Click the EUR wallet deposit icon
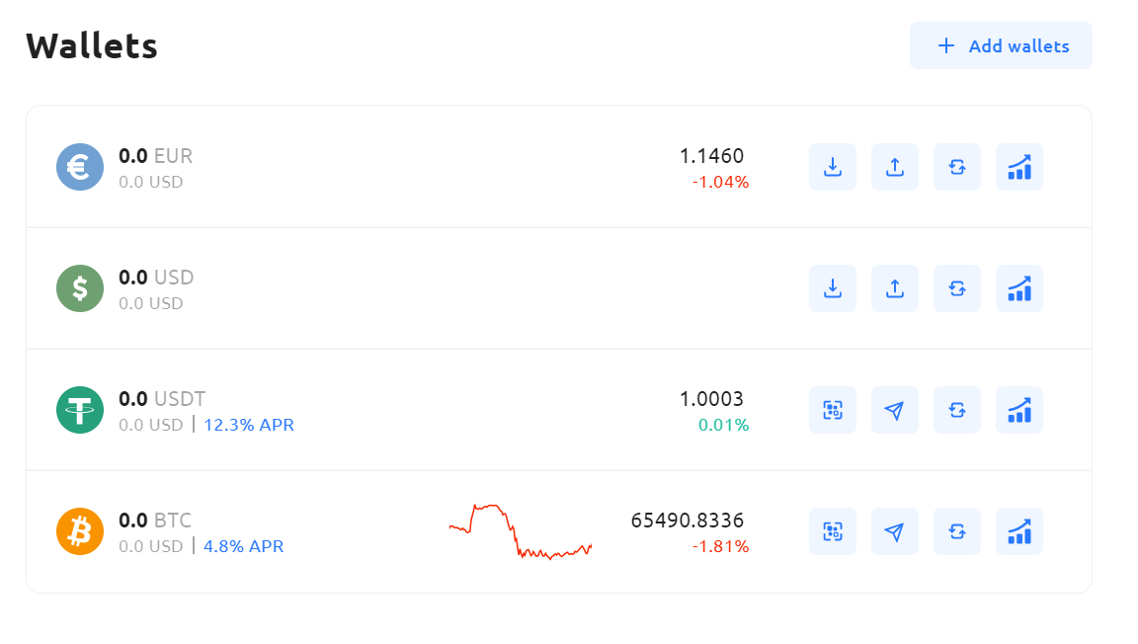 pos(833,167)
